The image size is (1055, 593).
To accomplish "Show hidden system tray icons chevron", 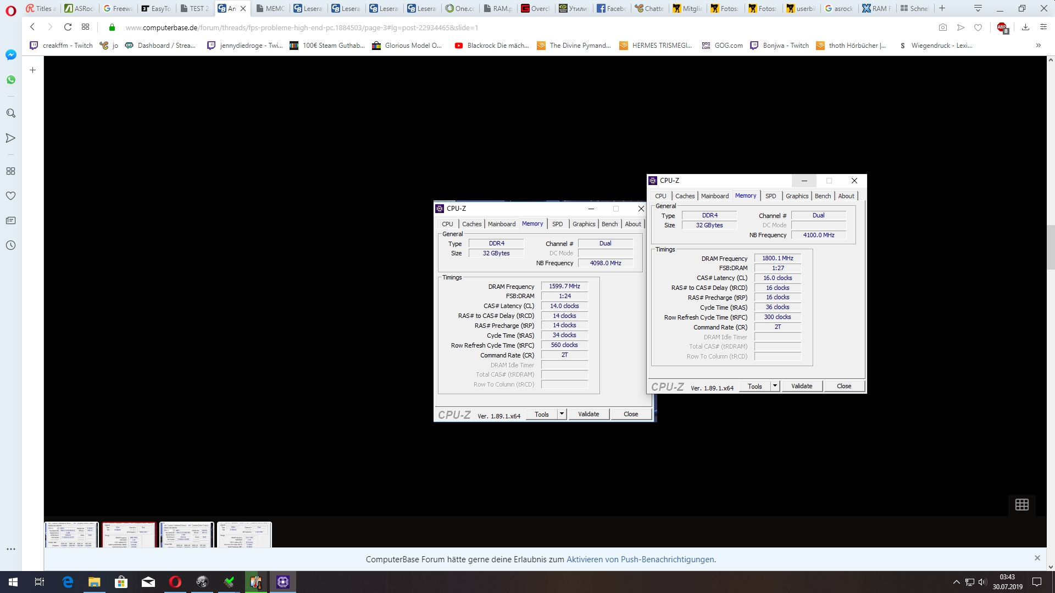I will click(x=956, y=582).
